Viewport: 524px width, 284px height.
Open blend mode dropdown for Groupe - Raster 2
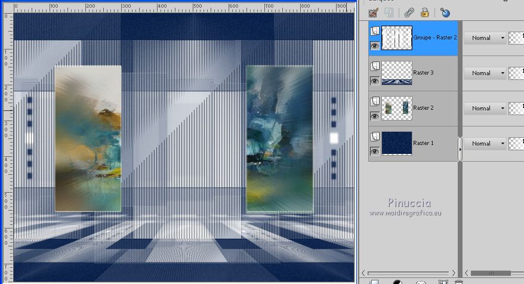point(485,38)
